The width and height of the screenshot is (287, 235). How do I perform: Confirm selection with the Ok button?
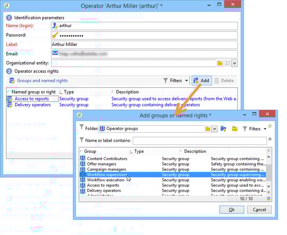click(x=232, y=210)
